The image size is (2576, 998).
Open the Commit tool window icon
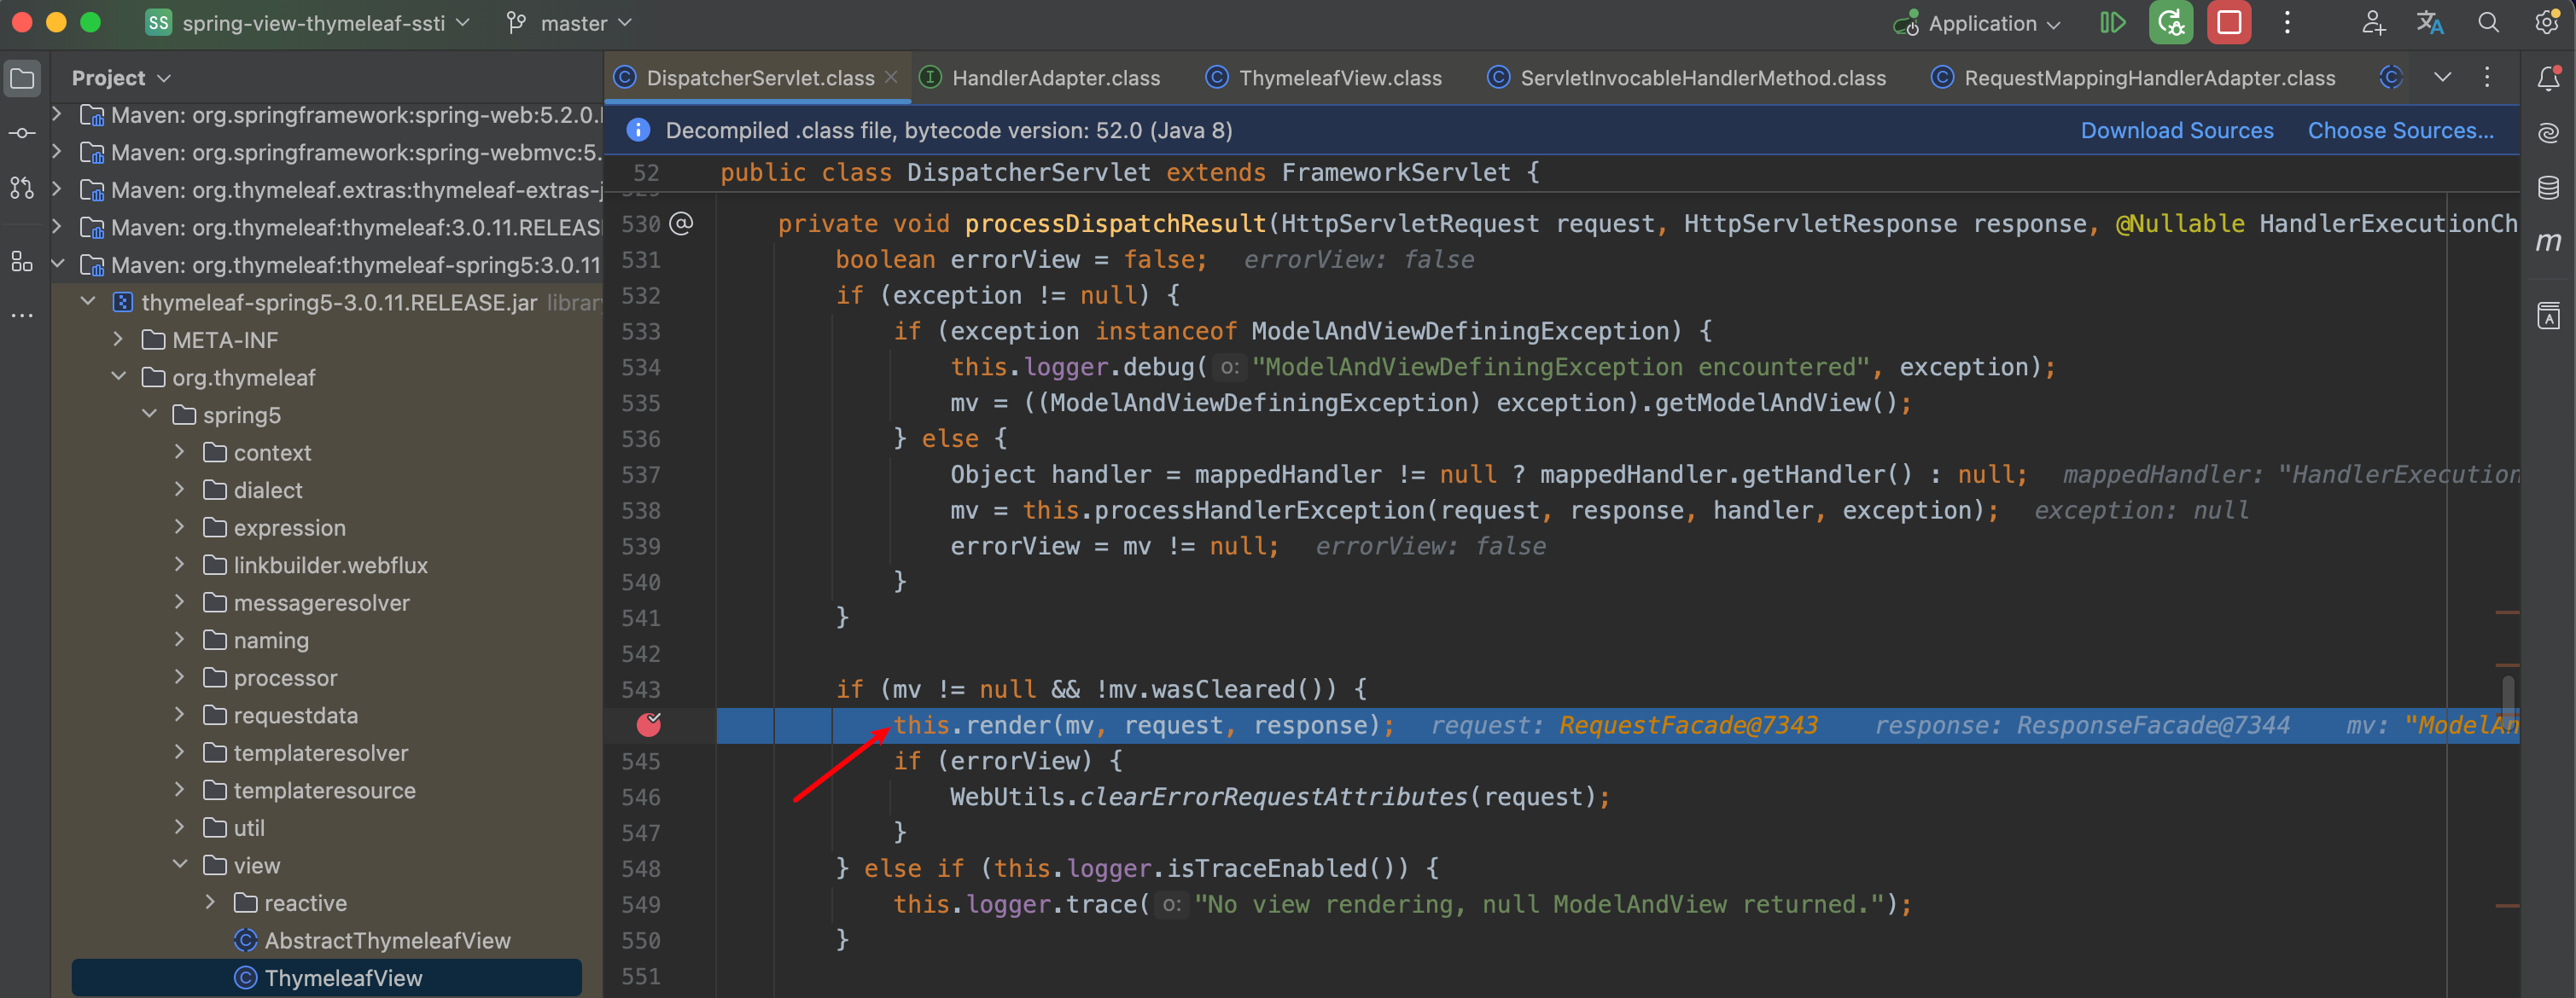tap(22, 133)
